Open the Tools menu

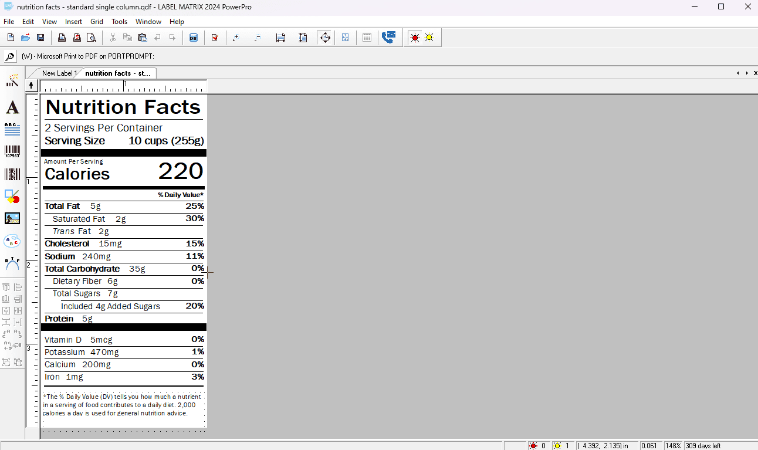click(119, 22)
